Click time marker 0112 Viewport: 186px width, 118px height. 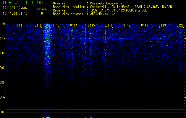38,25
